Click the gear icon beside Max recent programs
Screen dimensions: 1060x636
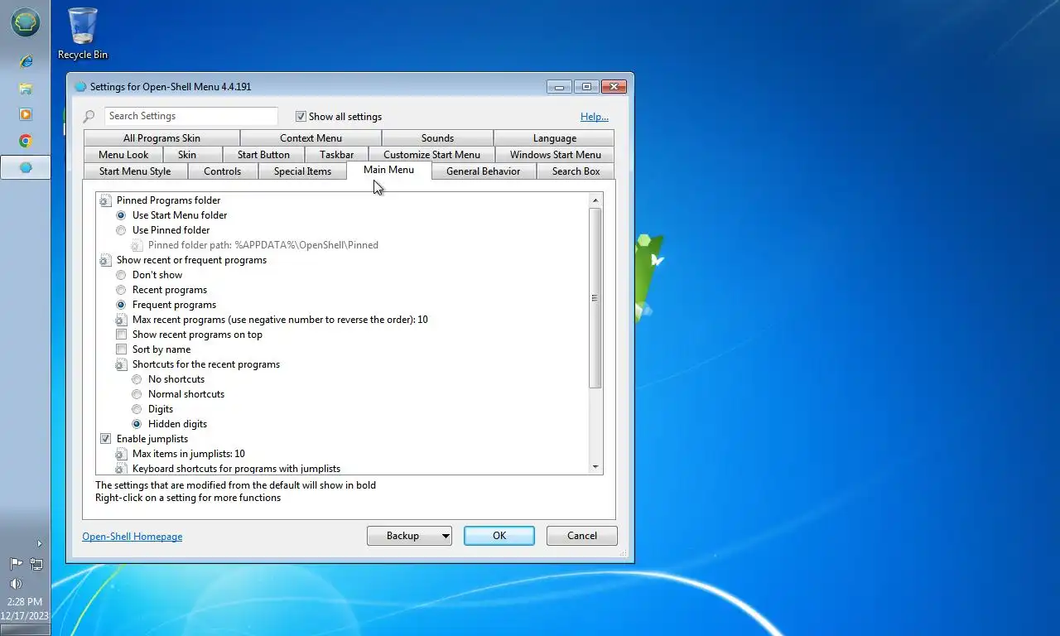(x=121, y=320)
